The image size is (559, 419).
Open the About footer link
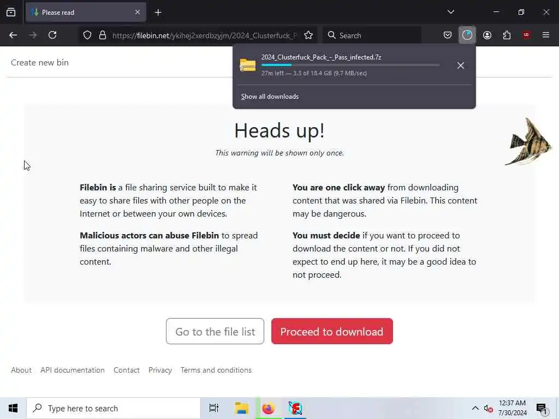tap(21, 370)
